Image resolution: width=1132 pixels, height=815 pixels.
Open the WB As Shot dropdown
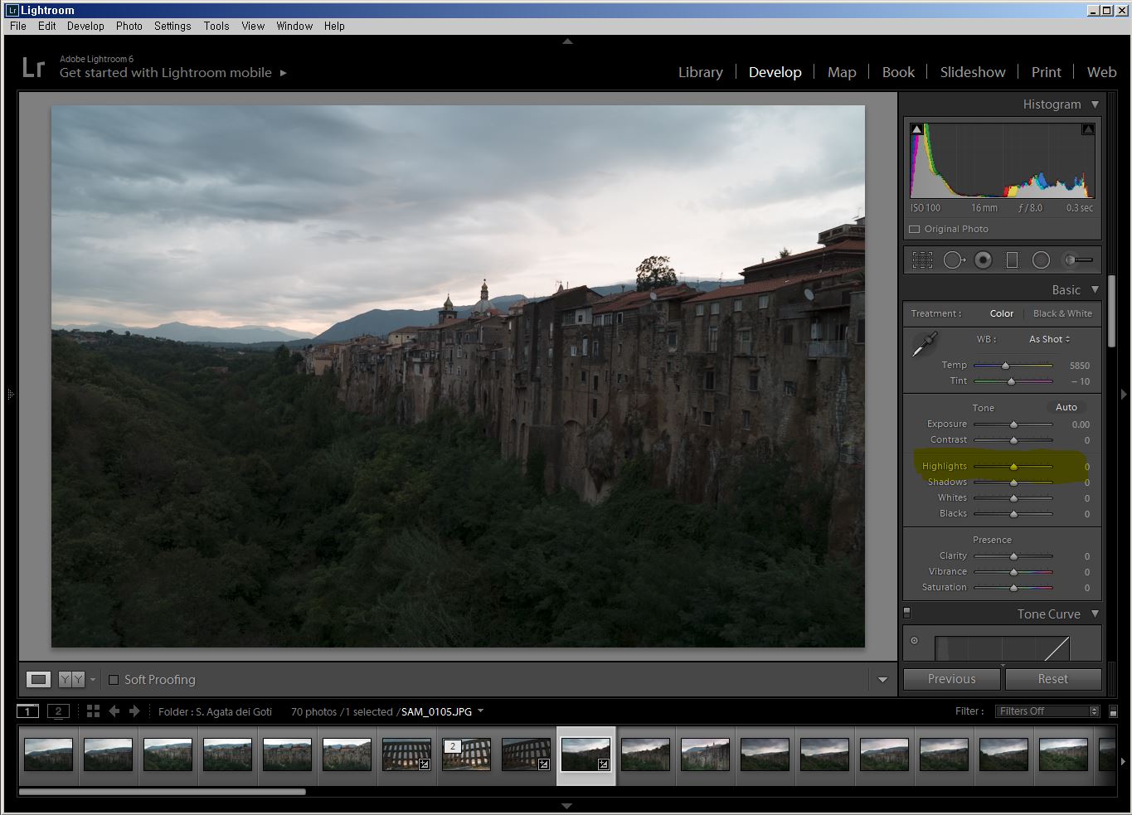(x=1049, y=339)
